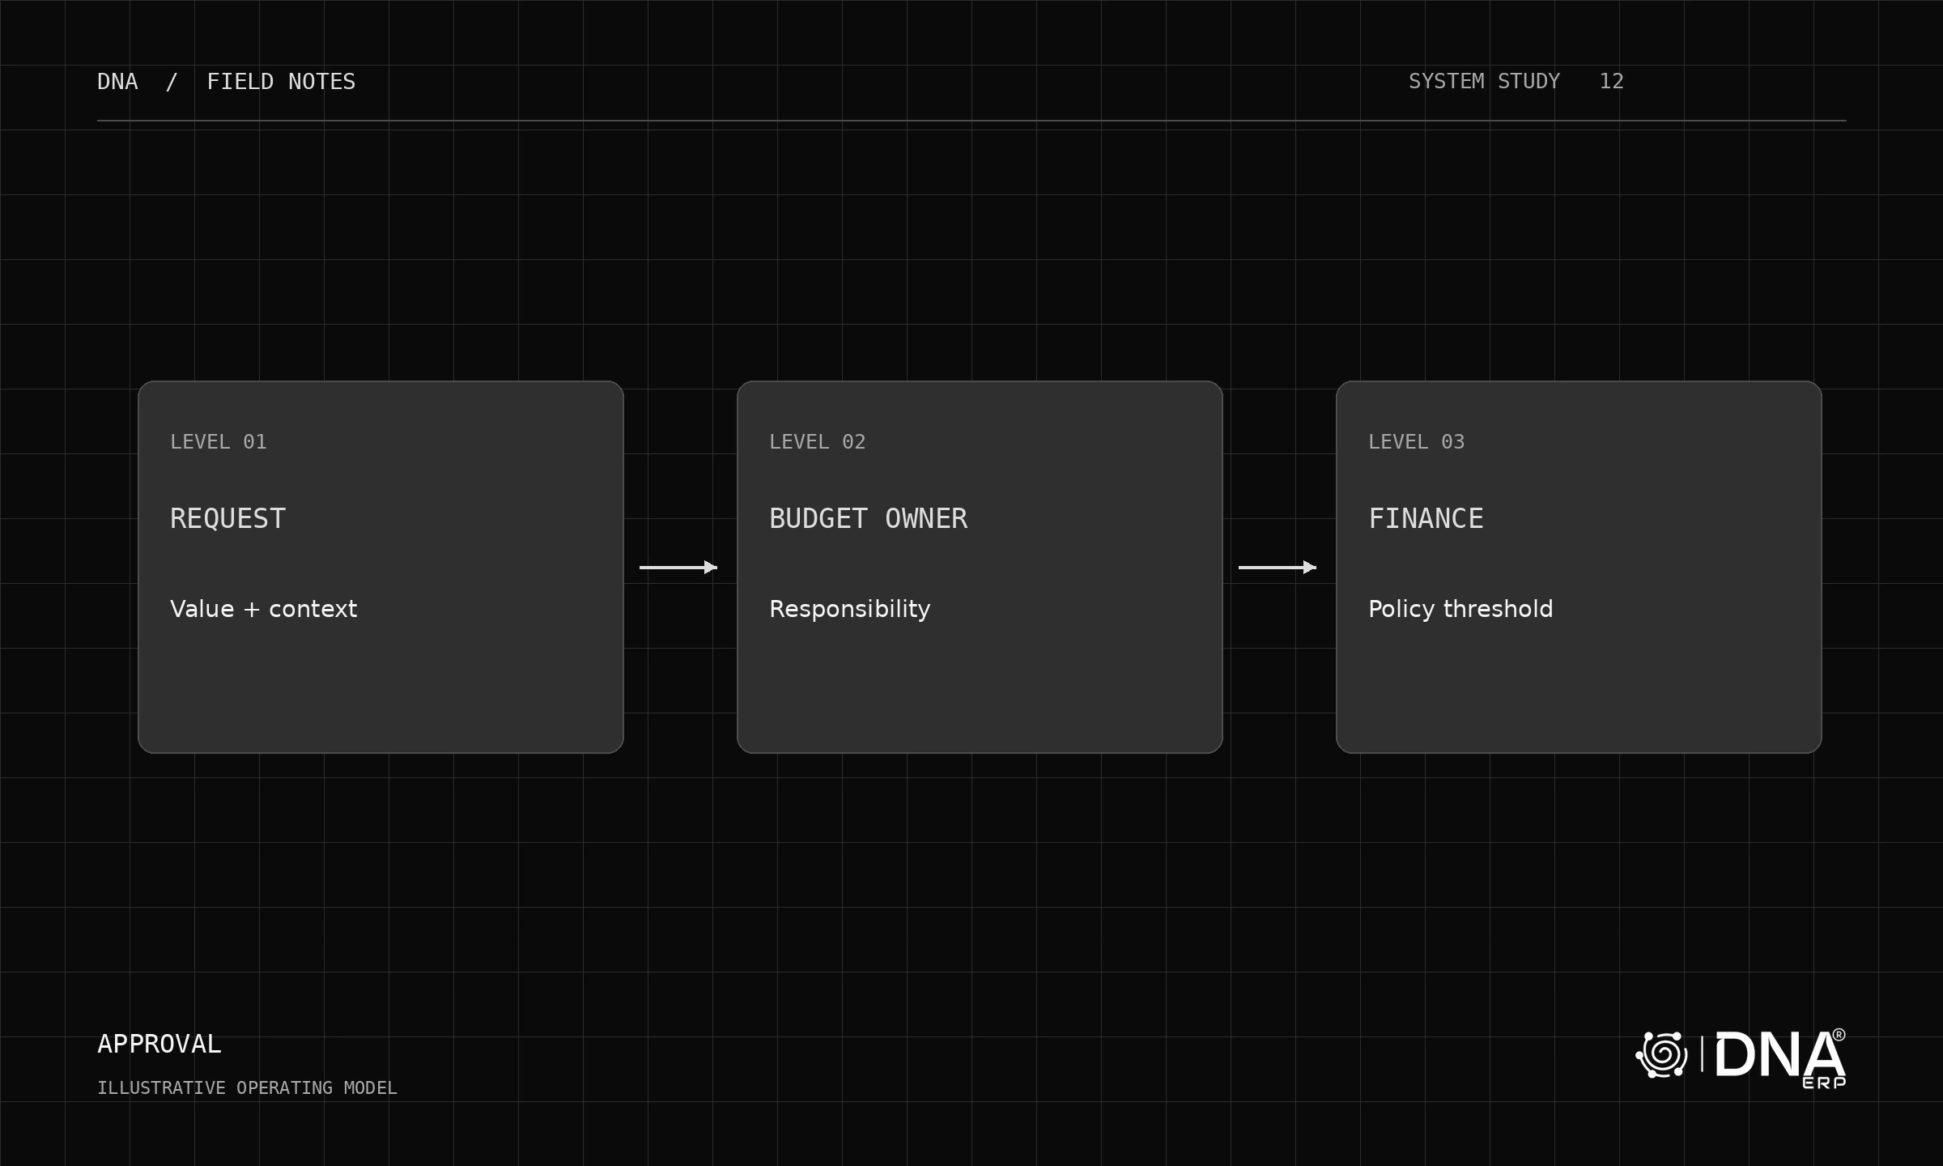Screen dimensions: 1943x1166
Task: Click the 'Responsibility' text
Action: pyautogui.click(x=850, y=610)
